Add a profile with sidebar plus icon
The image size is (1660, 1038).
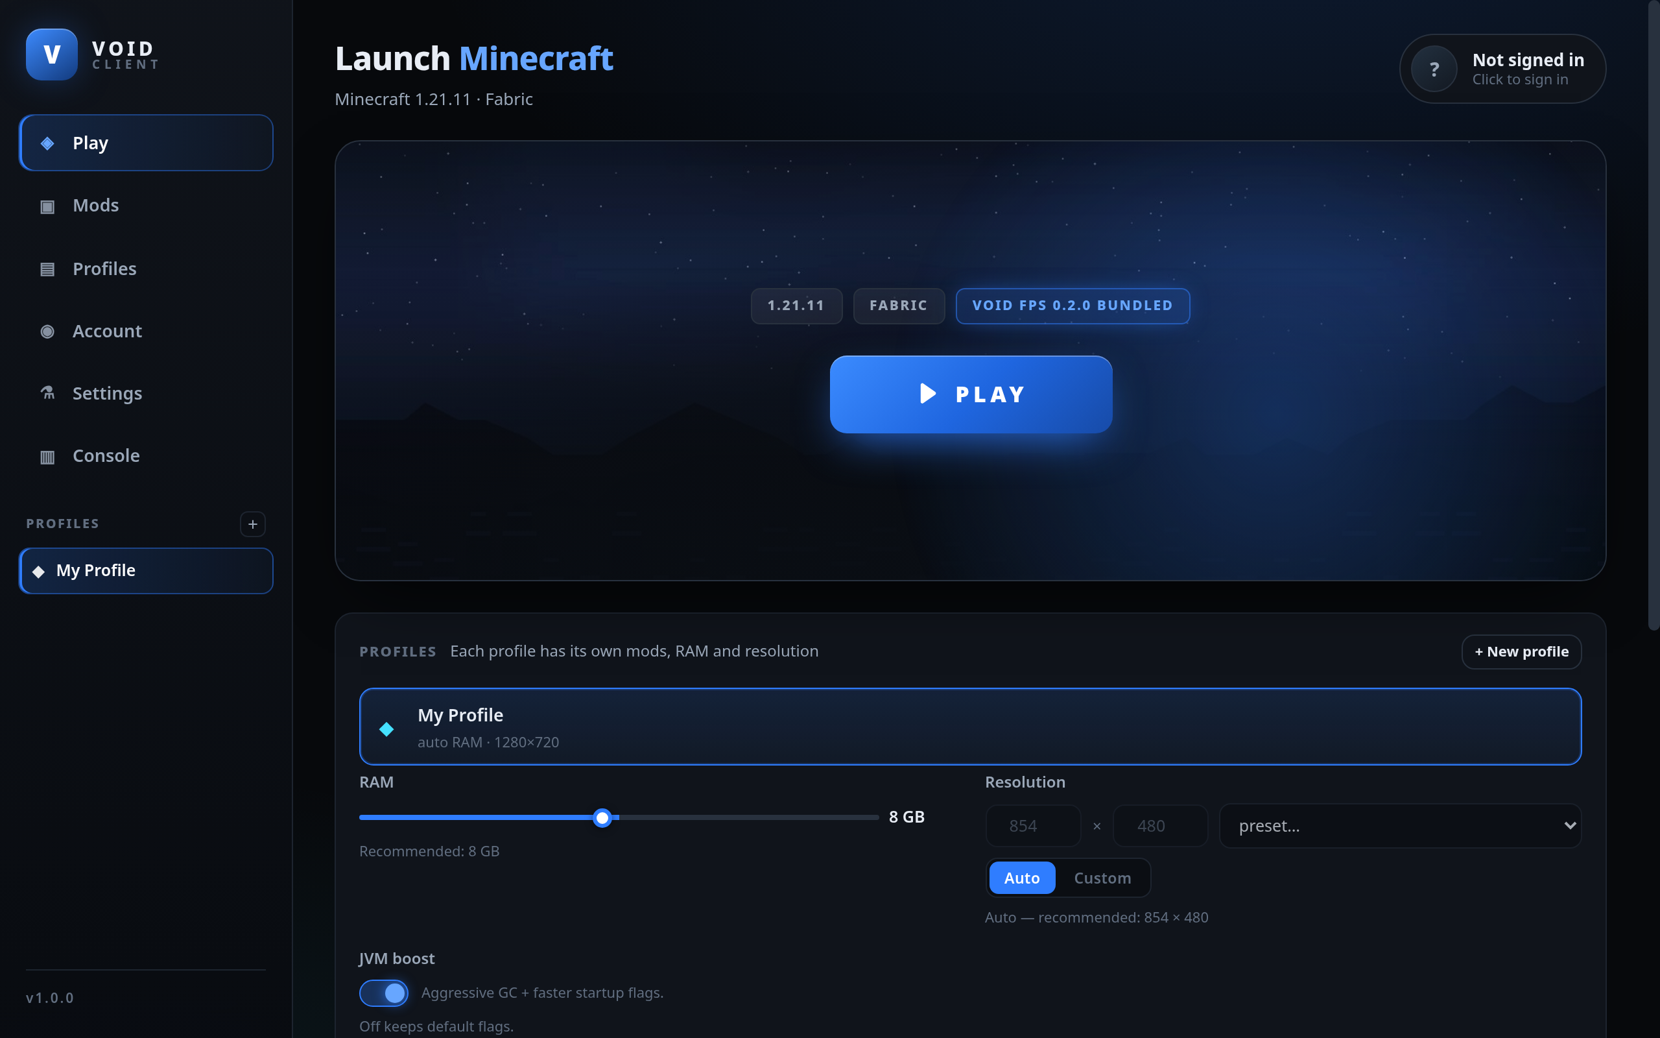coord(252,524)
